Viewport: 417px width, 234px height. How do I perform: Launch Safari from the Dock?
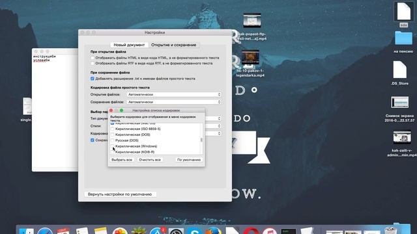(45, 231)
